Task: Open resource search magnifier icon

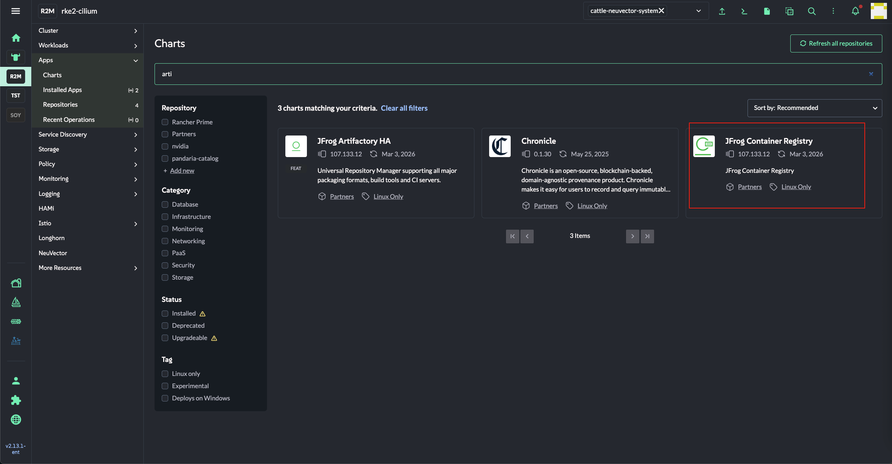Action: pyautogui.click(x=811, y=11)
